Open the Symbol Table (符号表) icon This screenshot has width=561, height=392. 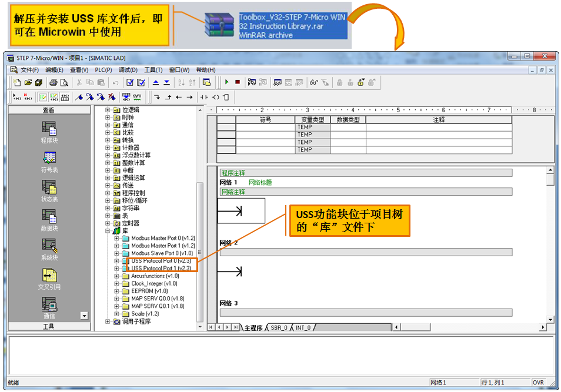[x=49, y=158]
